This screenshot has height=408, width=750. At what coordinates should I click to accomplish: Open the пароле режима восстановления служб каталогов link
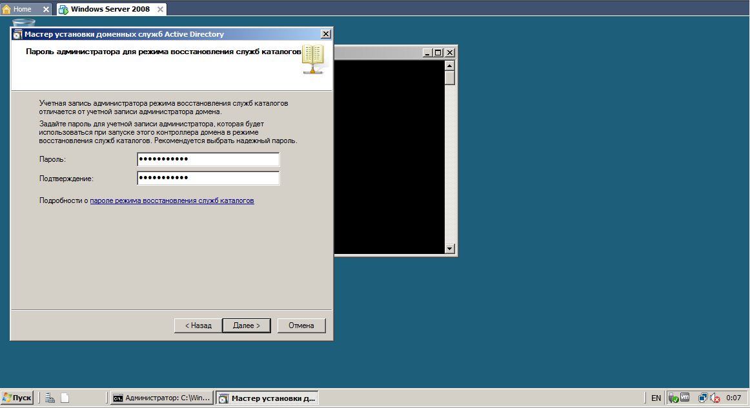point(172,200)
